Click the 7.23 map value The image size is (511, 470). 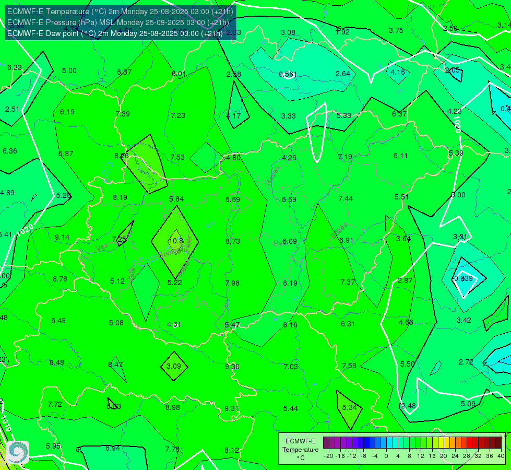pyautogui.click(x=178, y=115)
